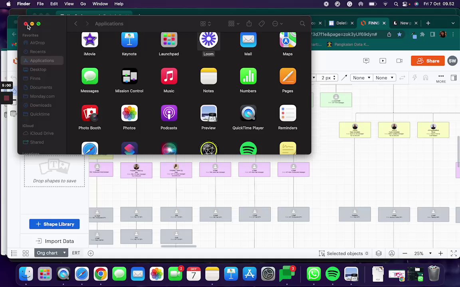Screen dimensions: 460x287
Task: Open the Podcasts application icon
Action: point(169,113)
